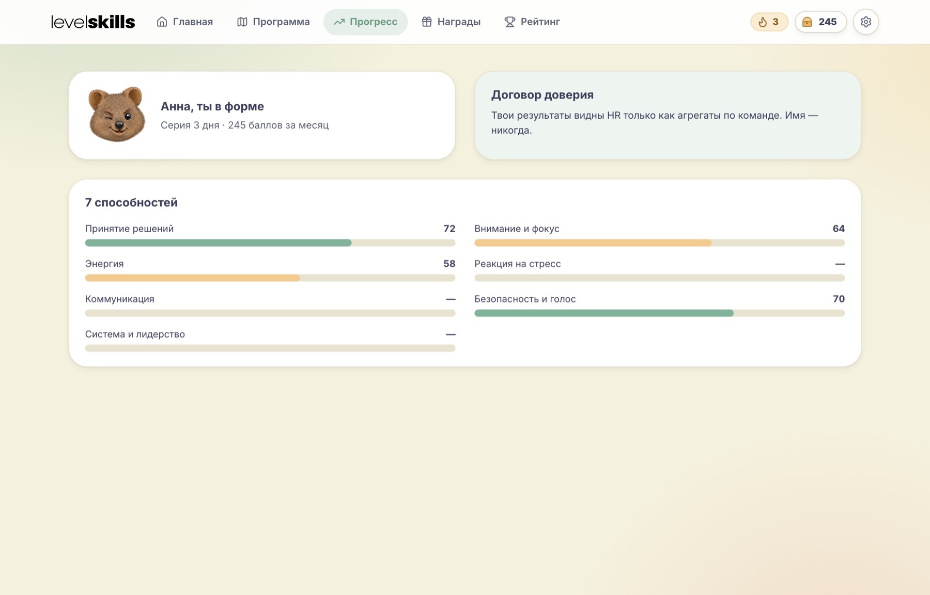Click the label "Энергия"
930x595 pixels.
(x=104, y=264)
